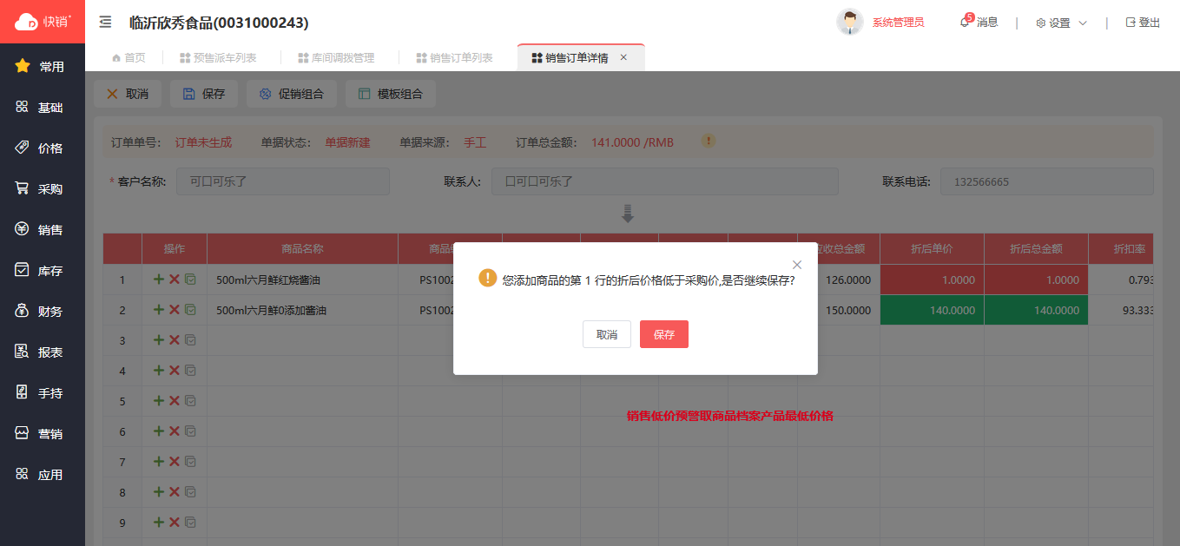The image size is (1180, 546).
Task: Click the 登出 logout icon
Action: (1131, 22)
